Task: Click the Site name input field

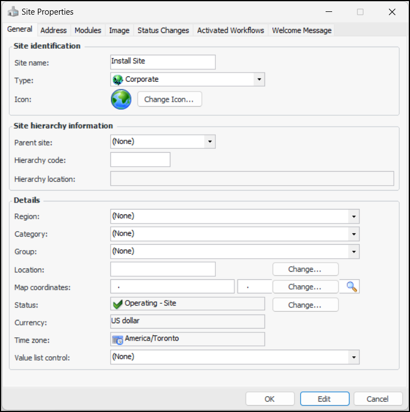Action: (163, 62)
